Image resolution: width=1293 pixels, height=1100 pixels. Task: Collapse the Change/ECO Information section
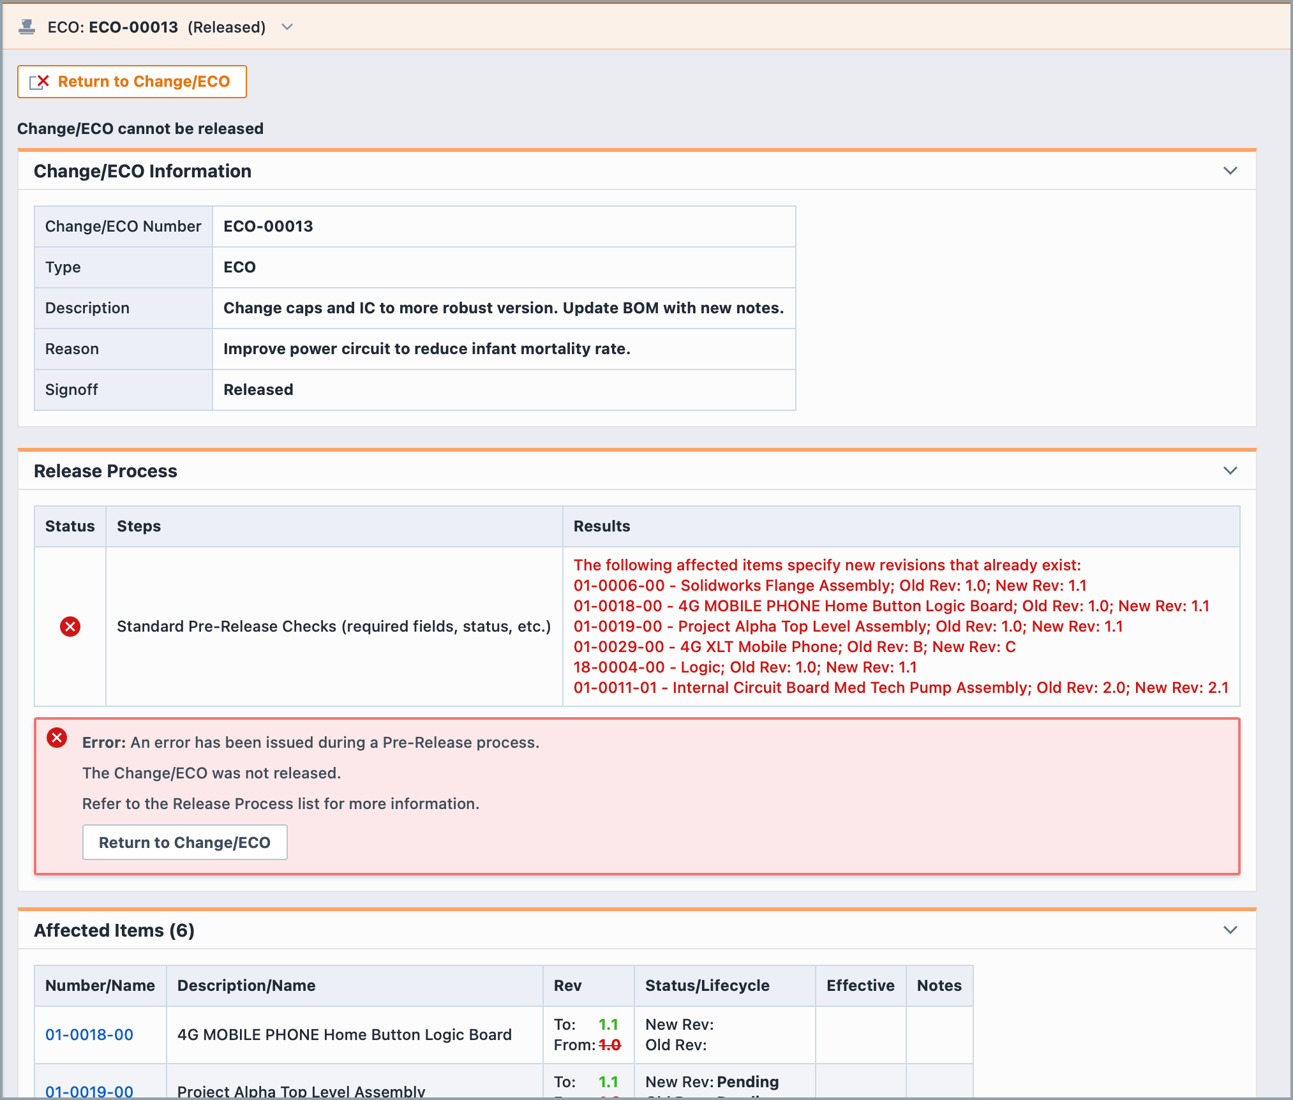1230,171
